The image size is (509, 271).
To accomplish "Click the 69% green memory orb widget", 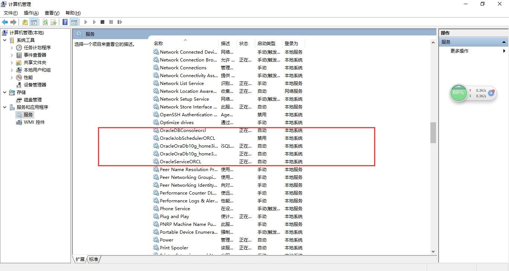I will point(458,93).
